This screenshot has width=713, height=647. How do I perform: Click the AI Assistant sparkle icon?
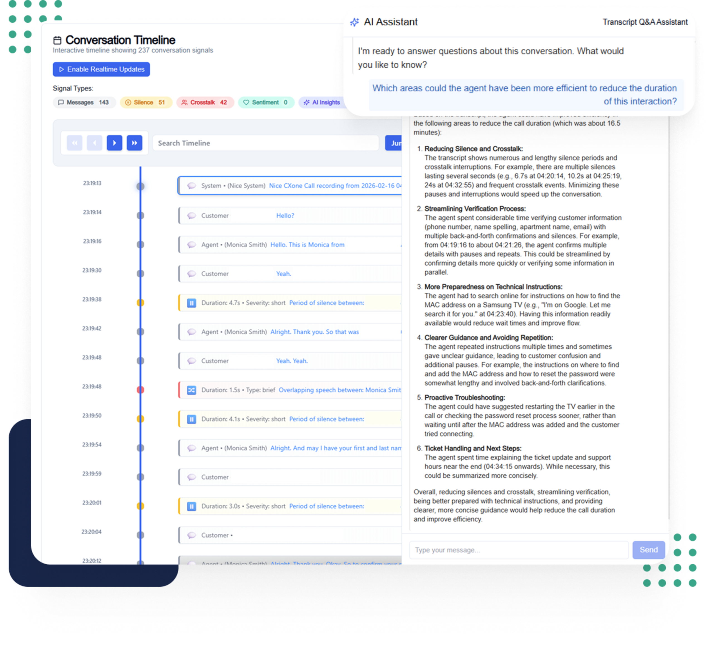(354, 22)
